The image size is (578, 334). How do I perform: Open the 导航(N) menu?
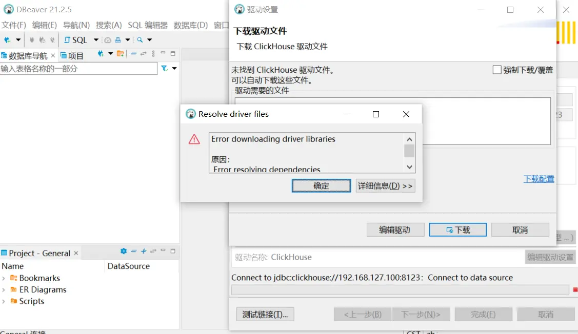tap(76, 25)
